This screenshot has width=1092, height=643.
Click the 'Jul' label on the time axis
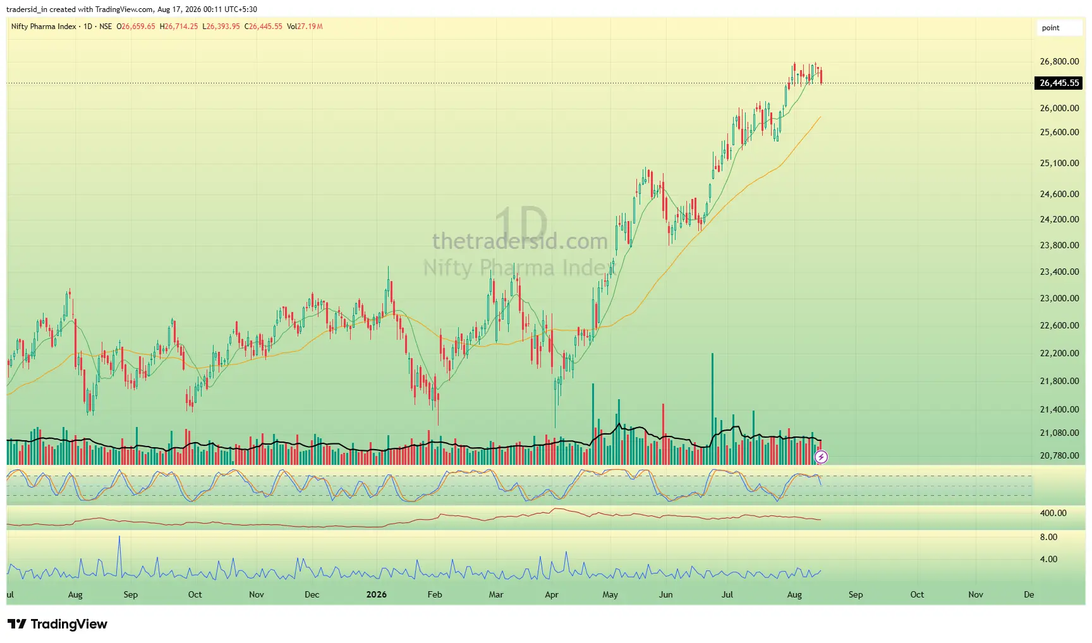pos(727,595)
